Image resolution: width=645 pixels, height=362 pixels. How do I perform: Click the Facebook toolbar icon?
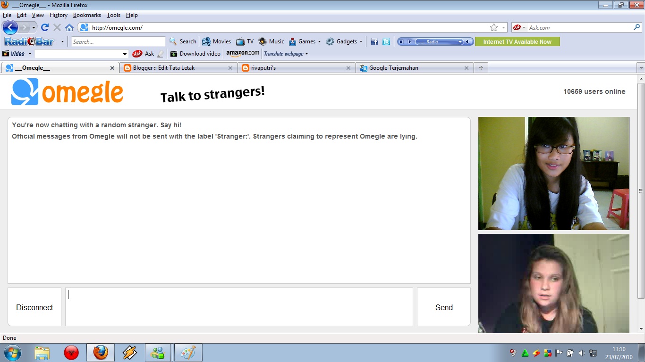tap(374, 41)
